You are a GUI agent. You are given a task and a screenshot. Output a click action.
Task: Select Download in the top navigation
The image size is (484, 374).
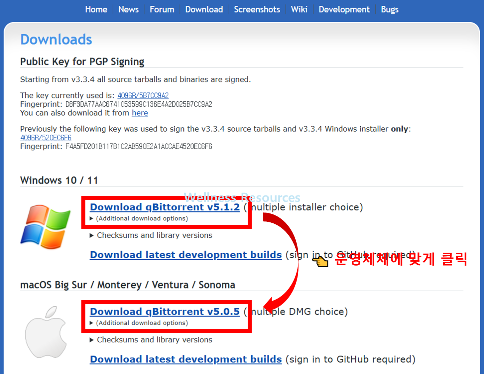click(204, 9)
